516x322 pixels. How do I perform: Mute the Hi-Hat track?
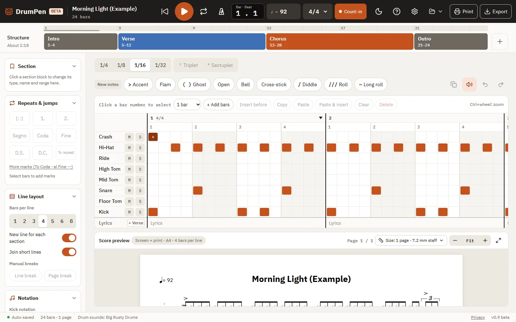coord(129,148)
